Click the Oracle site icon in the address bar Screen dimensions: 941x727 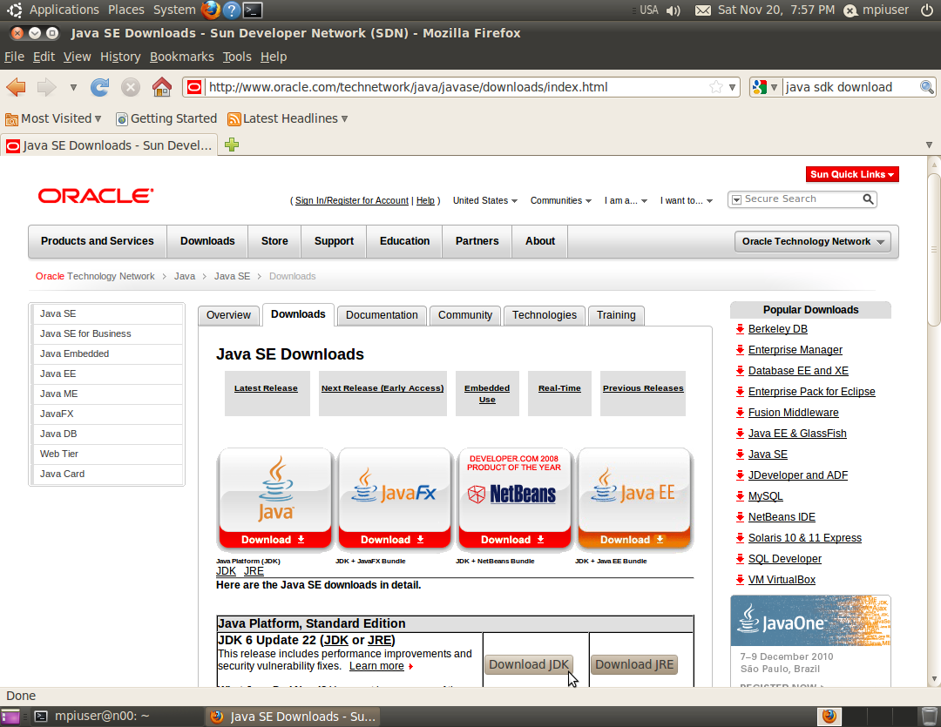click(193, 88)
